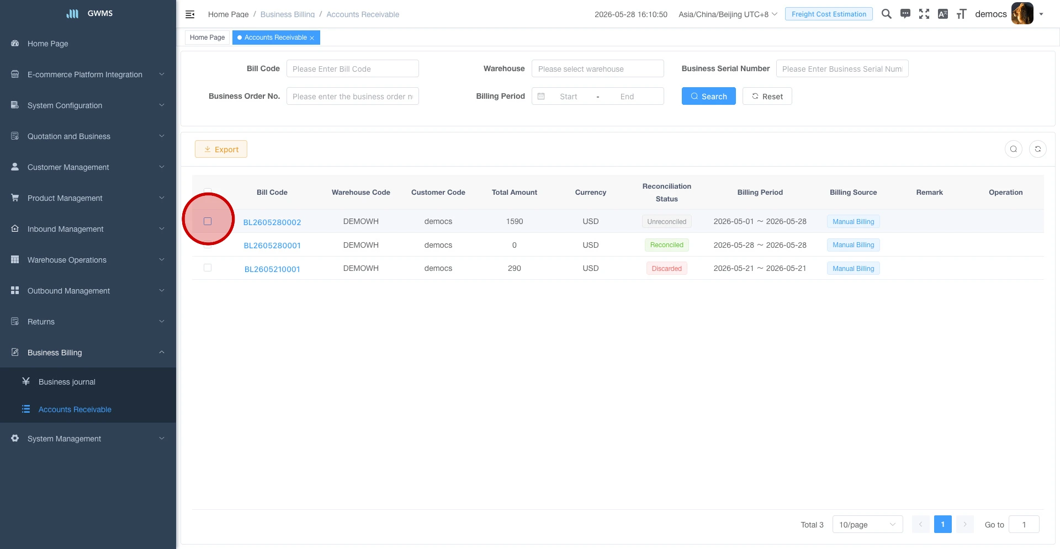
Task: Switch to the Home Page tab
Action: (x=207, y=38)
